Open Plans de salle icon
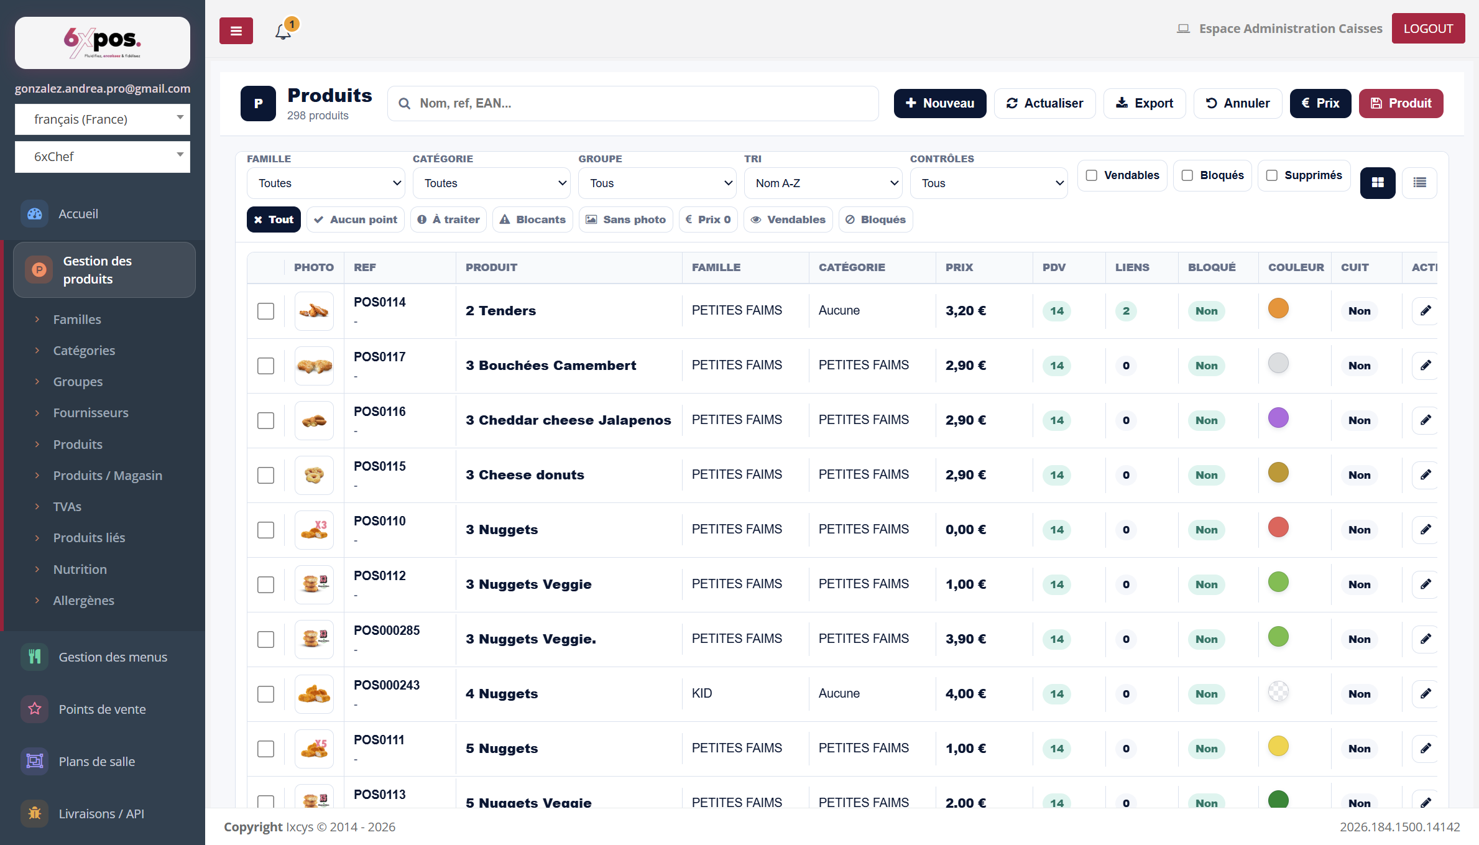 35,761
